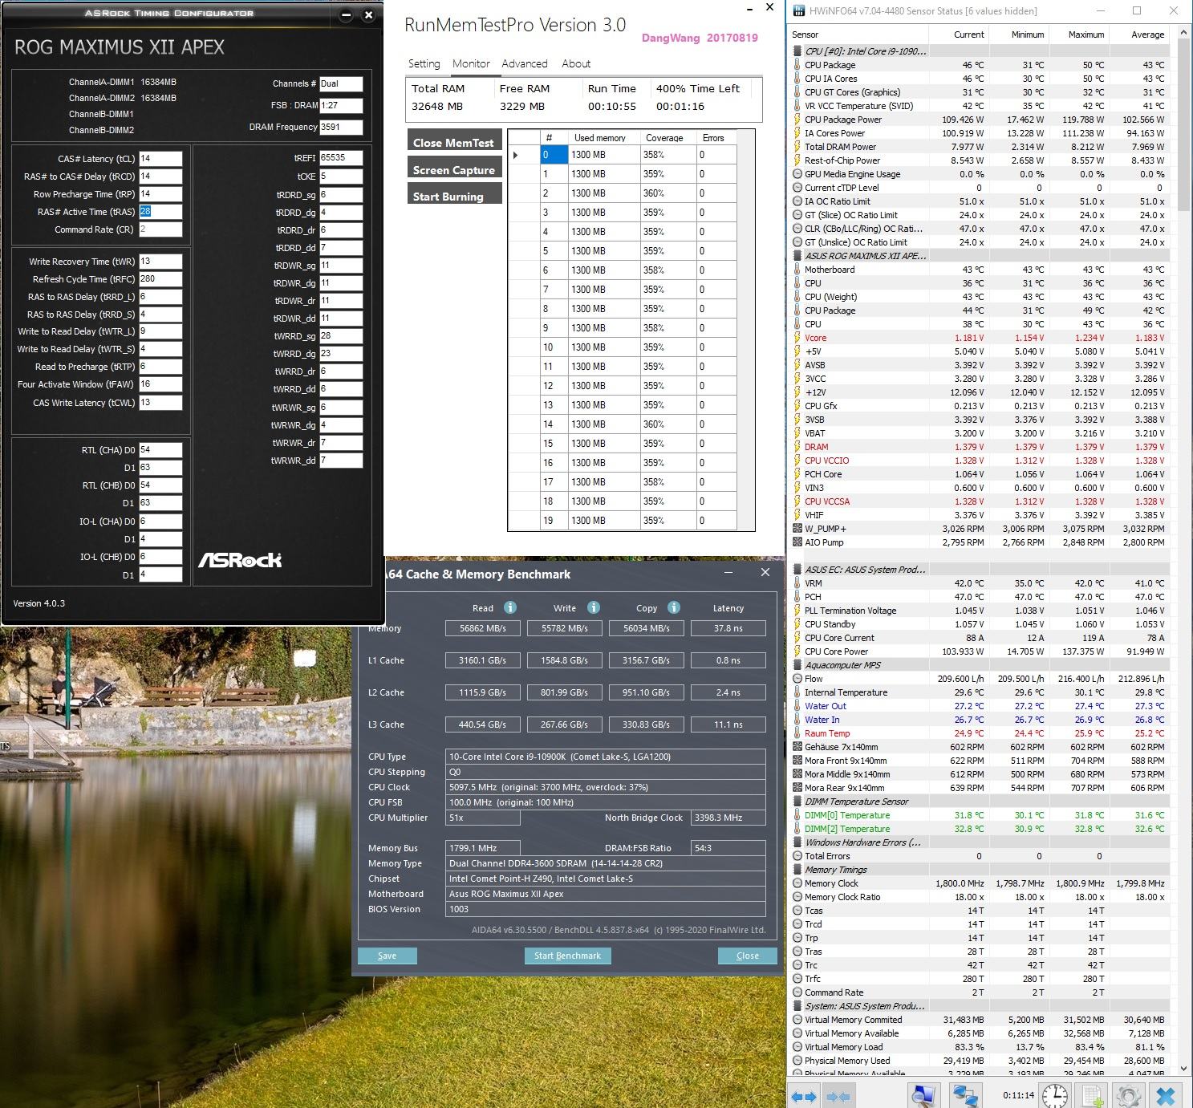Select Windows Hardware Errors group header
Image resolution: width=1193 pixels, height=1108 pixels.
862,842
